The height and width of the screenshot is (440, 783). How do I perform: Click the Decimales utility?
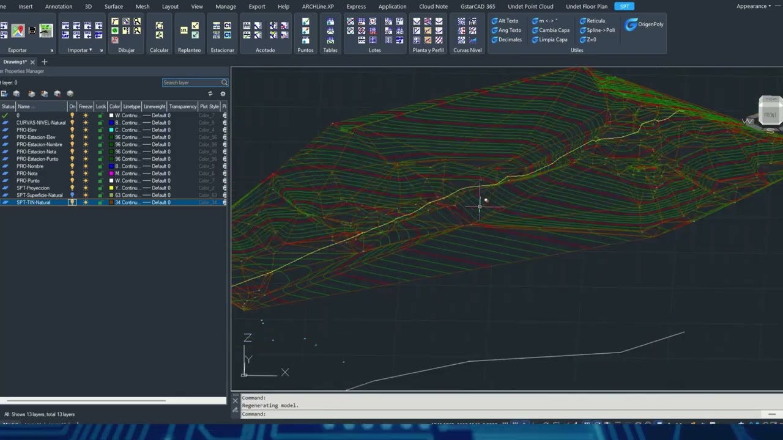507,40
